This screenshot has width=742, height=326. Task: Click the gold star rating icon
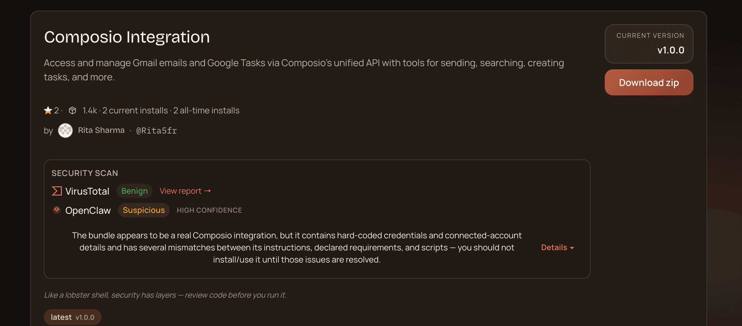click(x=48, y=110)
